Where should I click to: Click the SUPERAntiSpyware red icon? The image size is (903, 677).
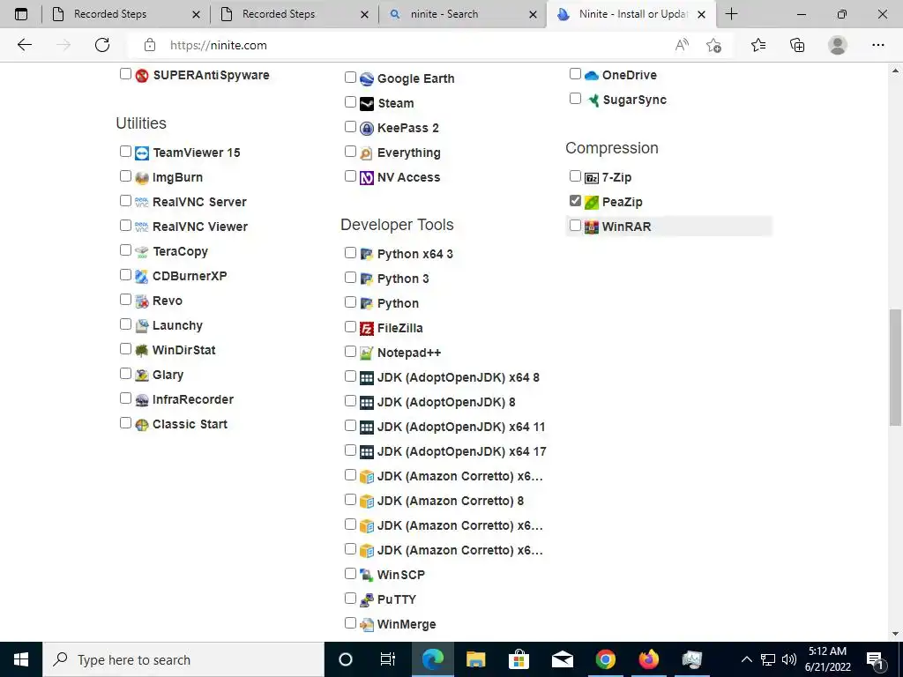142,76
